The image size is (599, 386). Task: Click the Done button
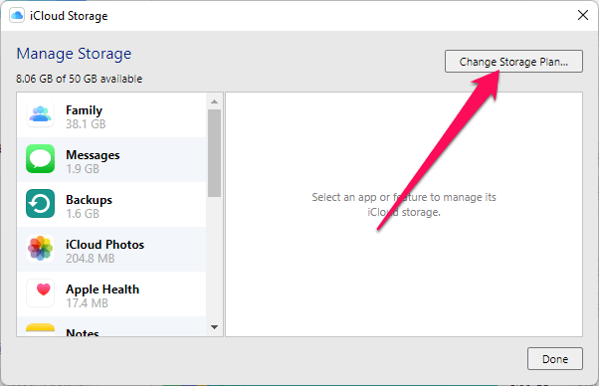(555, 358)
